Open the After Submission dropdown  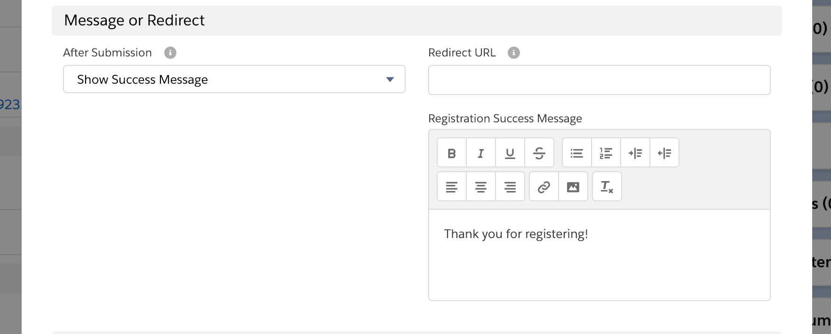(x=234, y=80)
